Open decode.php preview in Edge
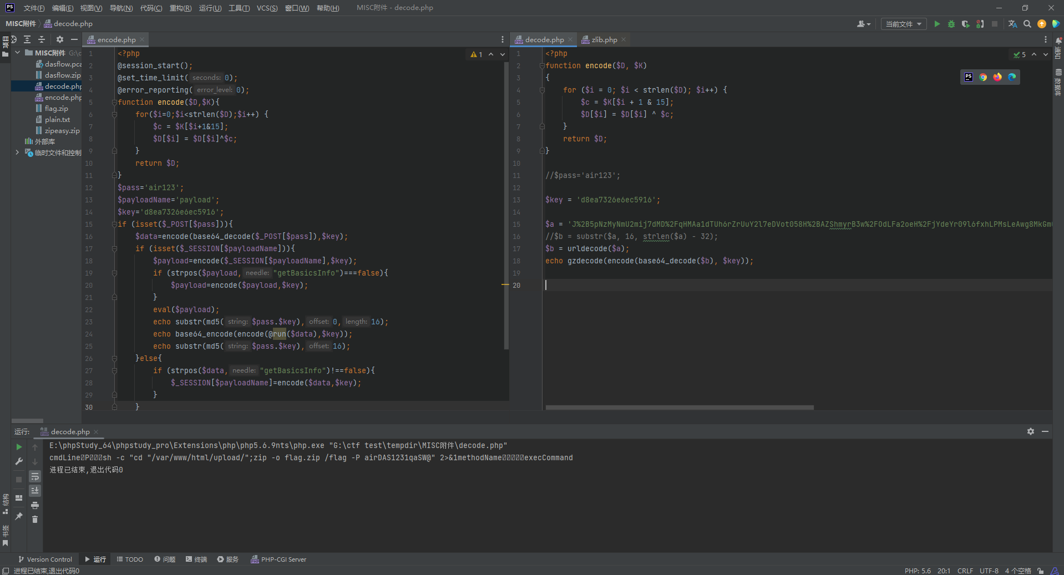The height and width of the screenshot is (575, 1064). (1012, 77)
